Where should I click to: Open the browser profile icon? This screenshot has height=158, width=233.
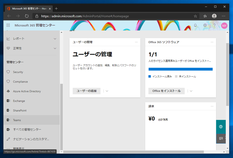click(x=214, y=16)
